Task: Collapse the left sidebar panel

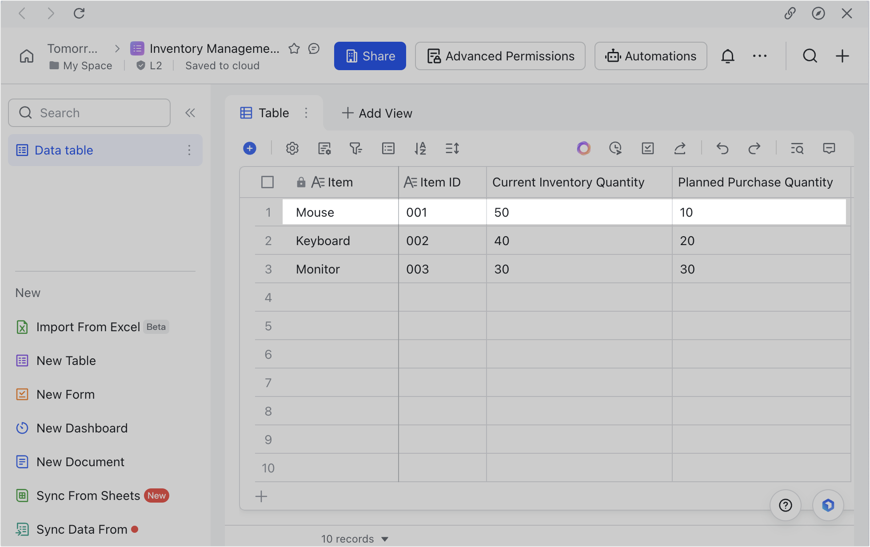Action: coord(190,113)
